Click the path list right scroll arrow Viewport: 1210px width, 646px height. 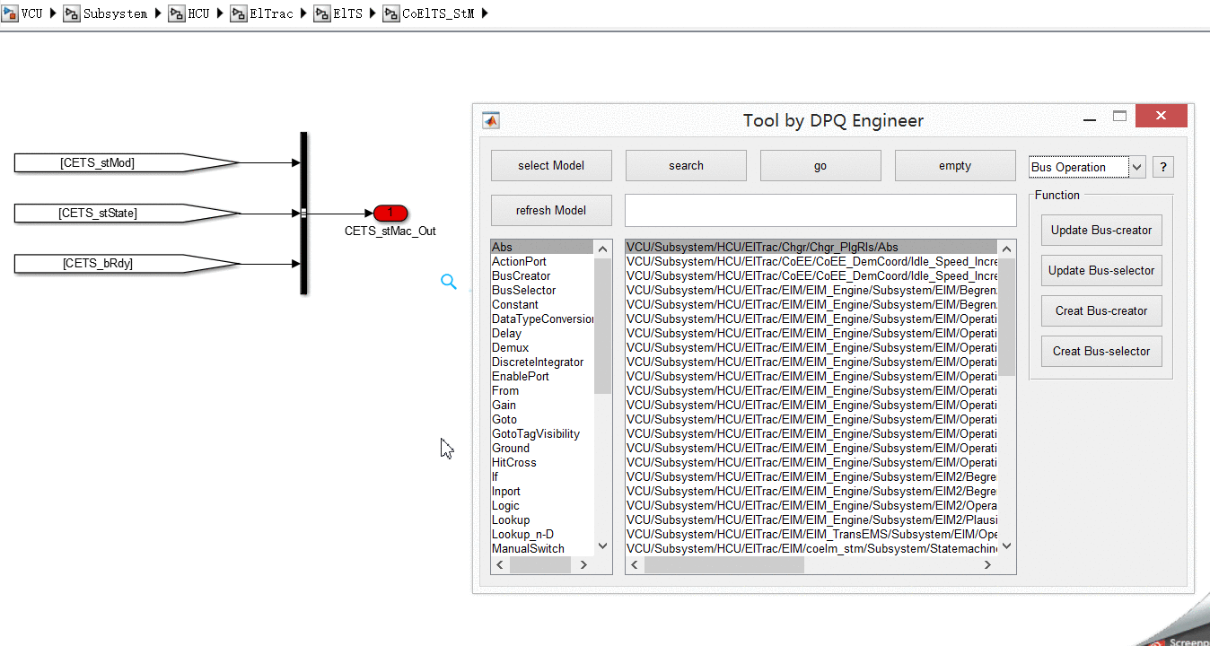[987, 565]
